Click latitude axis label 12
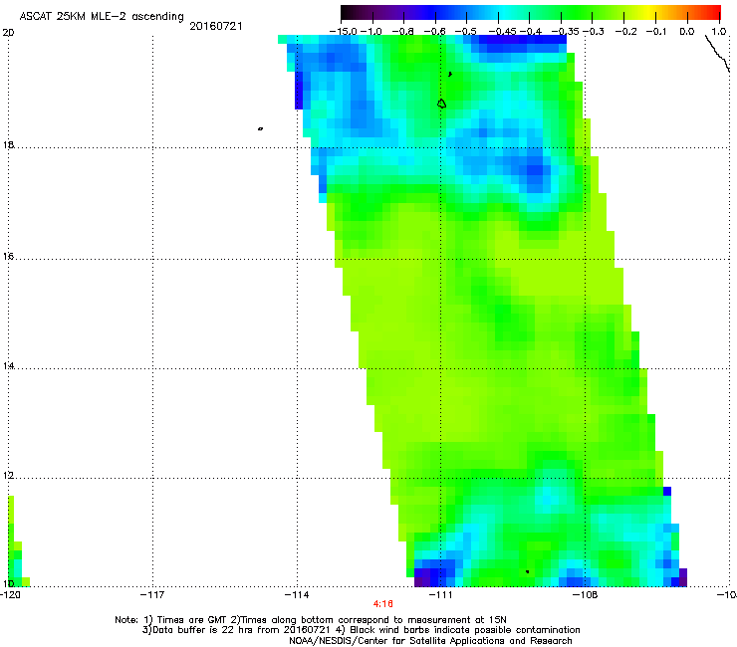Image resolution: width=737 pixels, height=647 pixels. click(8, 476)
